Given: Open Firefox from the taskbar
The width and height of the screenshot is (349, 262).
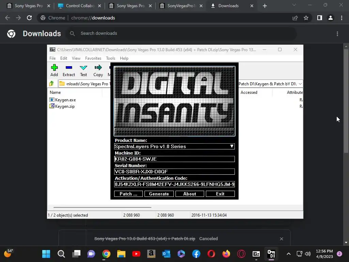Looking at the screenshot, I should (x=226, y=254).
